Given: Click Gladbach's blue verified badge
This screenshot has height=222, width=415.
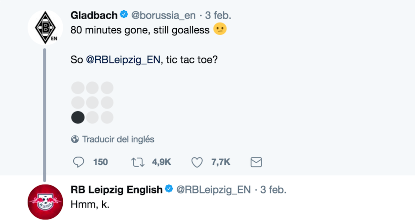Looking at the screenshot, I should (x=124, y=15).
